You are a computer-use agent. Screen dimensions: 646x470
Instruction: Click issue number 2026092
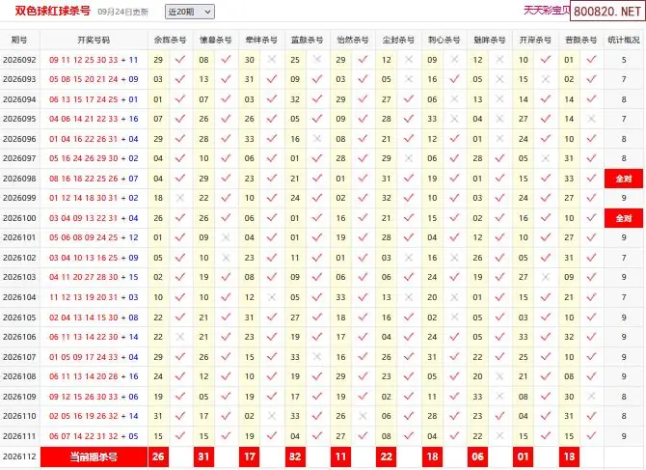(x=19, y=60)
